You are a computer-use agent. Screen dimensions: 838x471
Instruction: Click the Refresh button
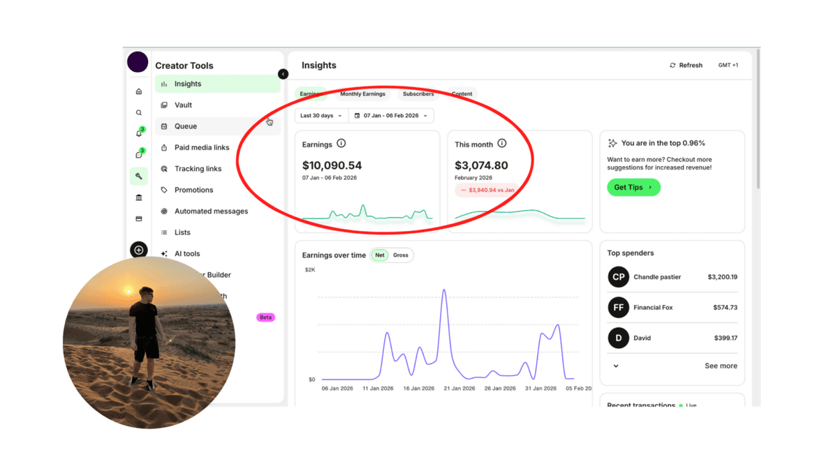686,66
